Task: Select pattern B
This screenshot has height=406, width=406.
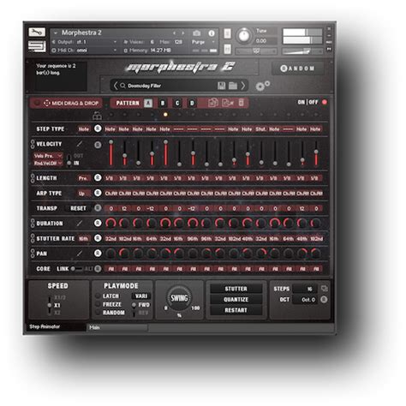Action: click(x=163, y=103)
